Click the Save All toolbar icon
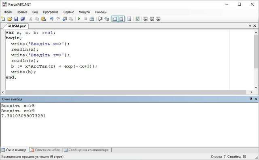This screenshot has height=160, width=259. 23,19
